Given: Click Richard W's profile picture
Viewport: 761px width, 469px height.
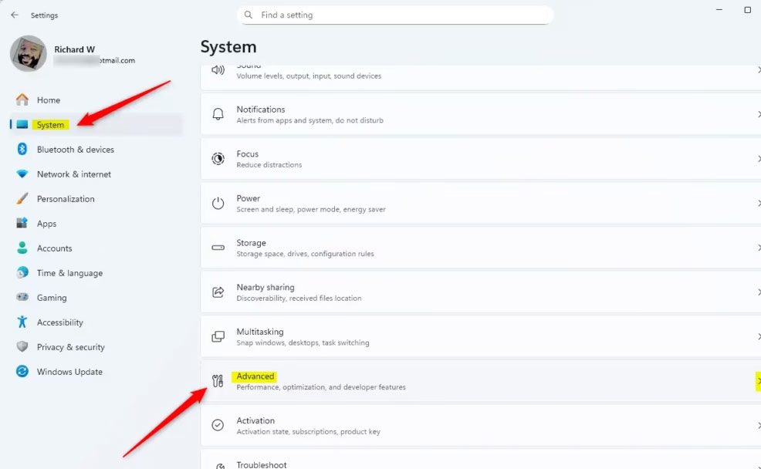Looking at the screenshot, I should point(28,54).
